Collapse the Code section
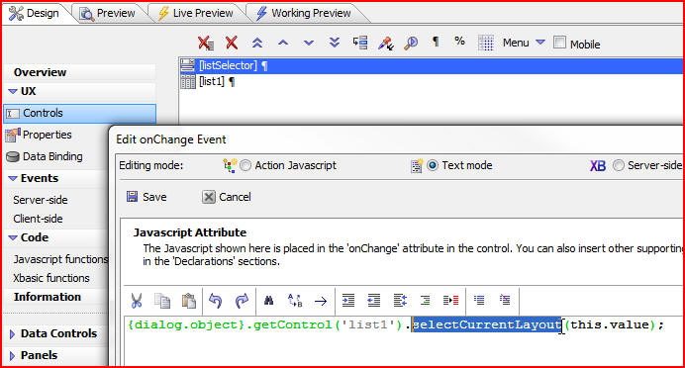Viewport: 685px width, 368px height. coord(13,237)
